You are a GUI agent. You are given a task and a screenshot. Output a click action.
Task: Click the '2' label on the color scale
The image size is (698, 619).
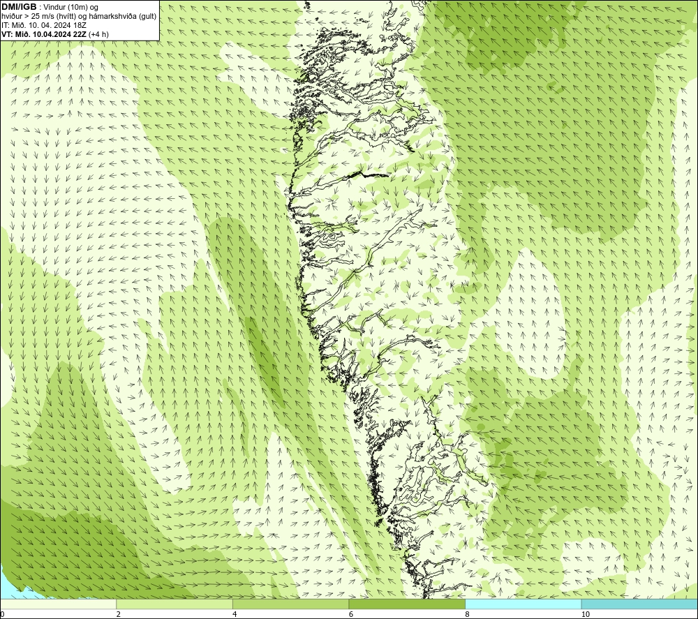[x=119, y=614]
